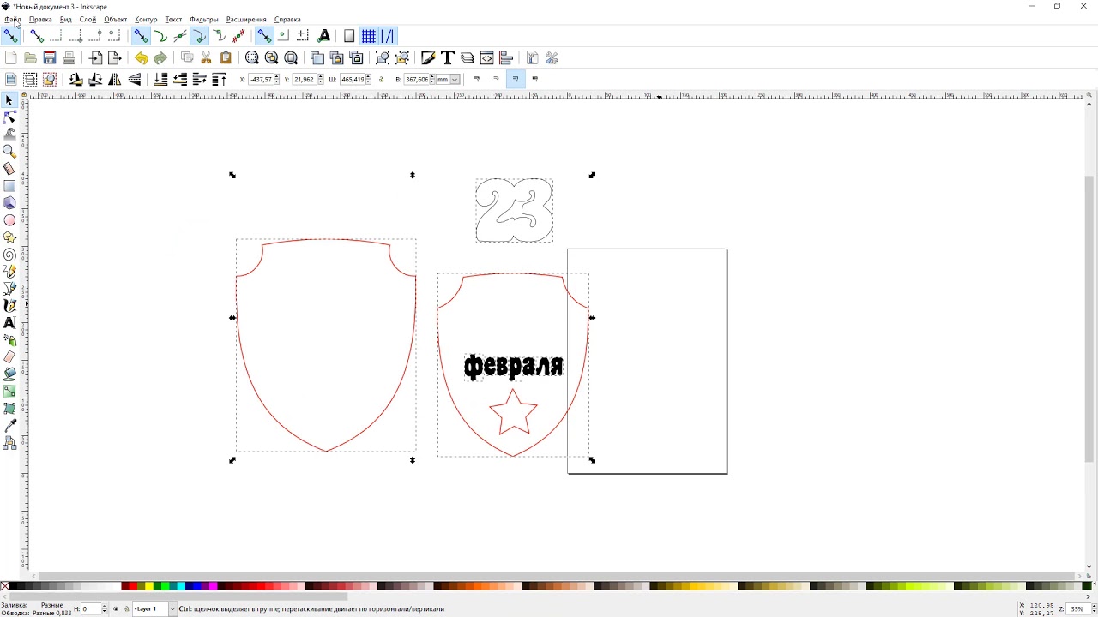The image size is (1098, 617).
Task: Click the Save document icon
Action: click(50, 58)
